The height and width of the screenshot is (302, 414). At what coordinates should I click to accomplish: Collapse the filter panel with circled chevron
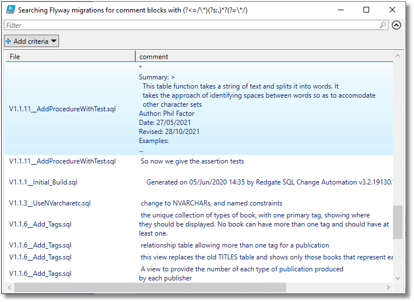(x=396, y=25)
